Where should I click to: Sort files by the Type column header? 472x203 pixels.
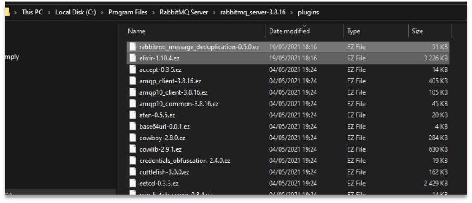pos(353,31)
